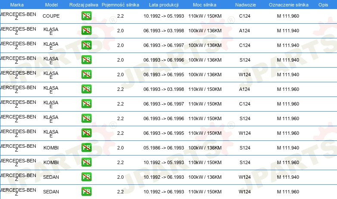Image resolution: width=337 pixels, height=199 pixels.
Task: Select the COUPE model cell
Action: tap(51, 16)
